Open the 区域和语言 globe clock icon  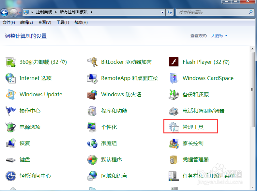pyautogui.click(x=92, y=176)
